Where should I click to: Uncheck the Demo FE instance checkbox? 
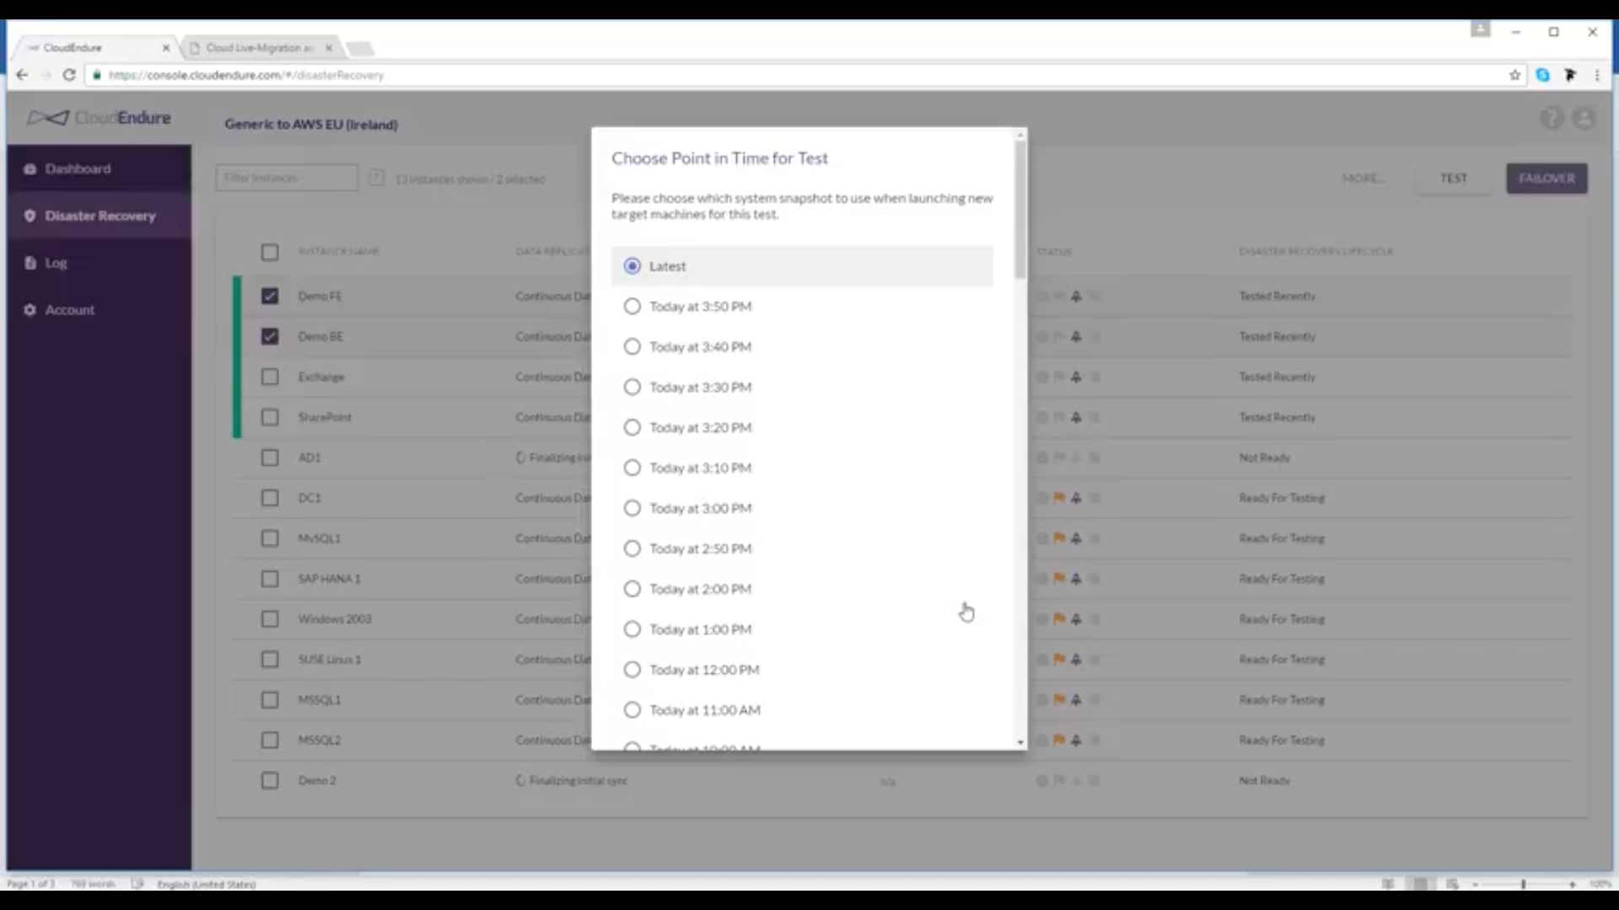(x=270, y=296)
